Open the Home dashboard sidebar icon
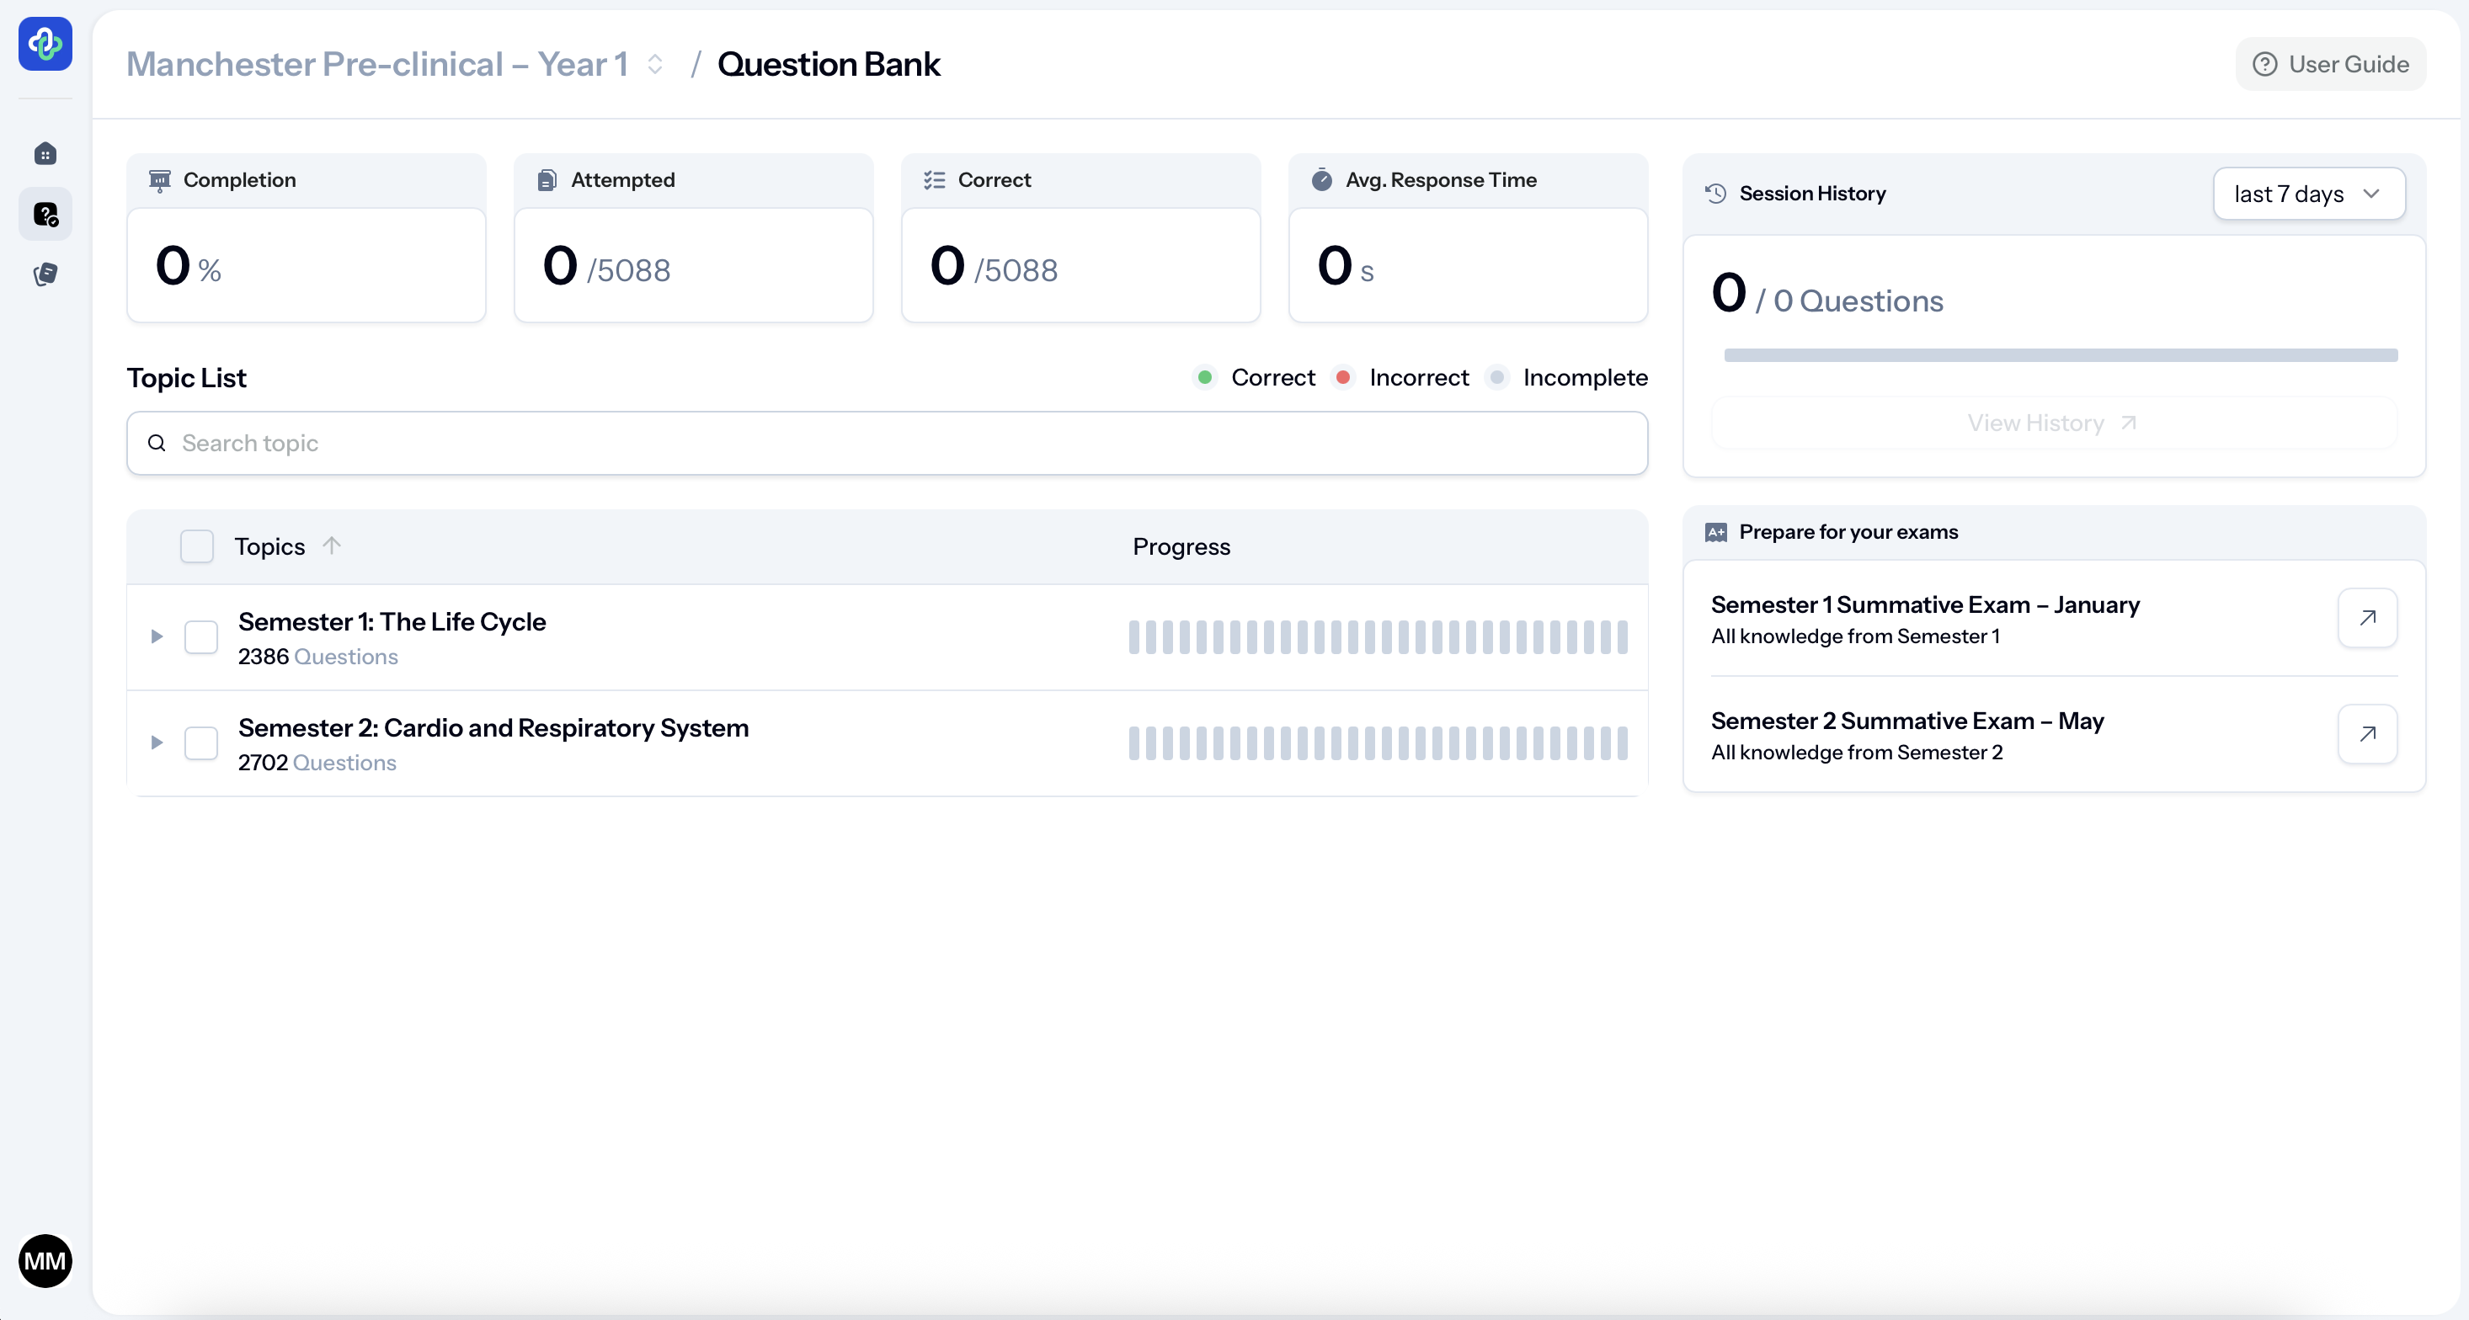The width and height of the screenshot is (2469, 1320). click(x=45, y=154)
